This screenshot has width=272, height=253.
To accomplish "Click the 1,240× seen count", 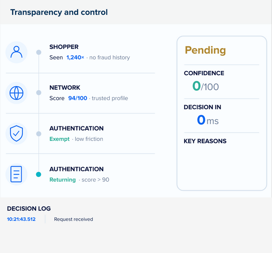I will pos(75,57).
